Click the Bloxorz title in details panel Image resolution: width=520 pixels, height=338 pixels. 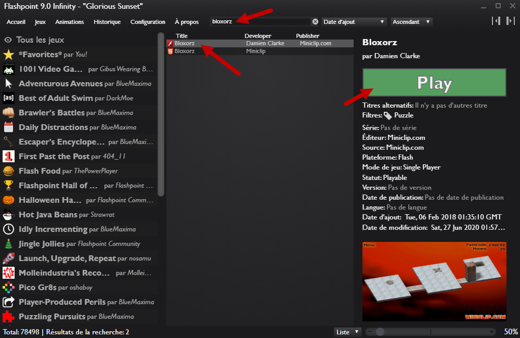pyautogui.click(x=380, y=43)
